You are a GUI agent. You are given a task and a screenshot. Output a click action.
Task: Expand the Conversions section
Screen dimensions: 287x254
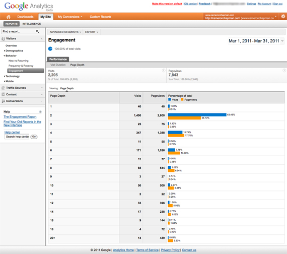(x=42, y=101)
